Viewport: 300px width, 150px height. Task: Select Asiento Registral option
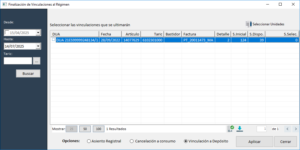pos(89,141)
